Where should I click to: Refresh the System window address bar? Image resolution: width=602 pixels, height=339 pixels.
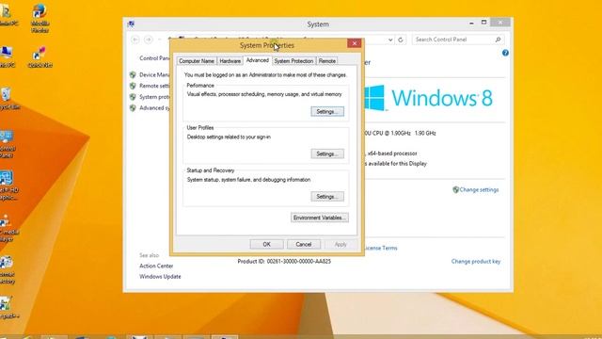point(401,40)
